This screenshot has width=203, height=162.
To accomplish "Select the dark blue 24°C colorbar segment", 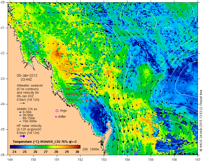I will click(14, 147).
